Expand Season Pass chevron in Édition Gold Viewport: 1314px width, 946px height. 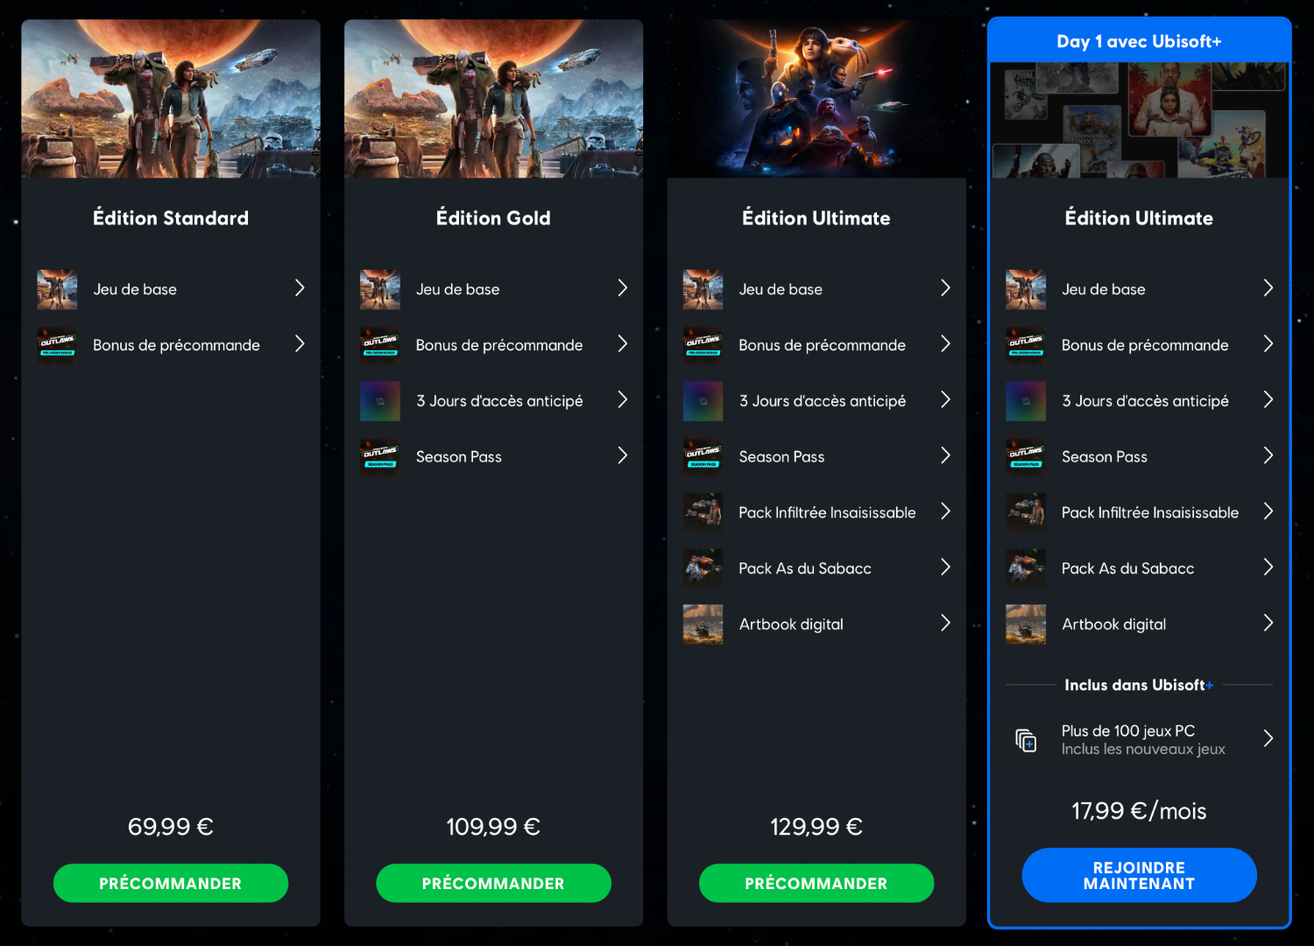pos(623,455)
